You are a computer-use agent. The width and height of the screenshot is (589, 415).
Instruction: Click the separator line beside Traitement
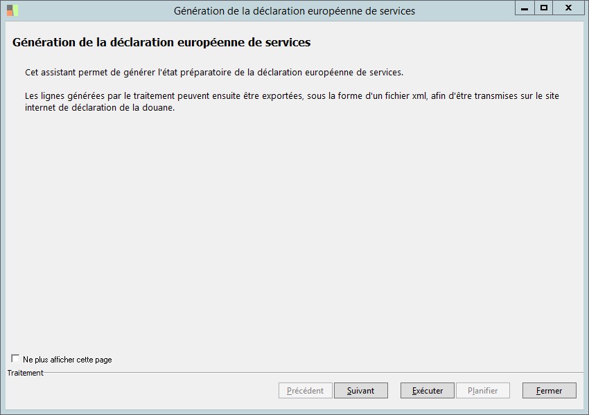click(312, 373)
